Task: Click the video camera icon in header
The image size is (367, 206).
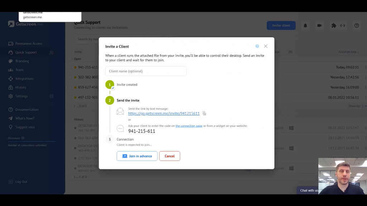Action: [x=319, y=25]
